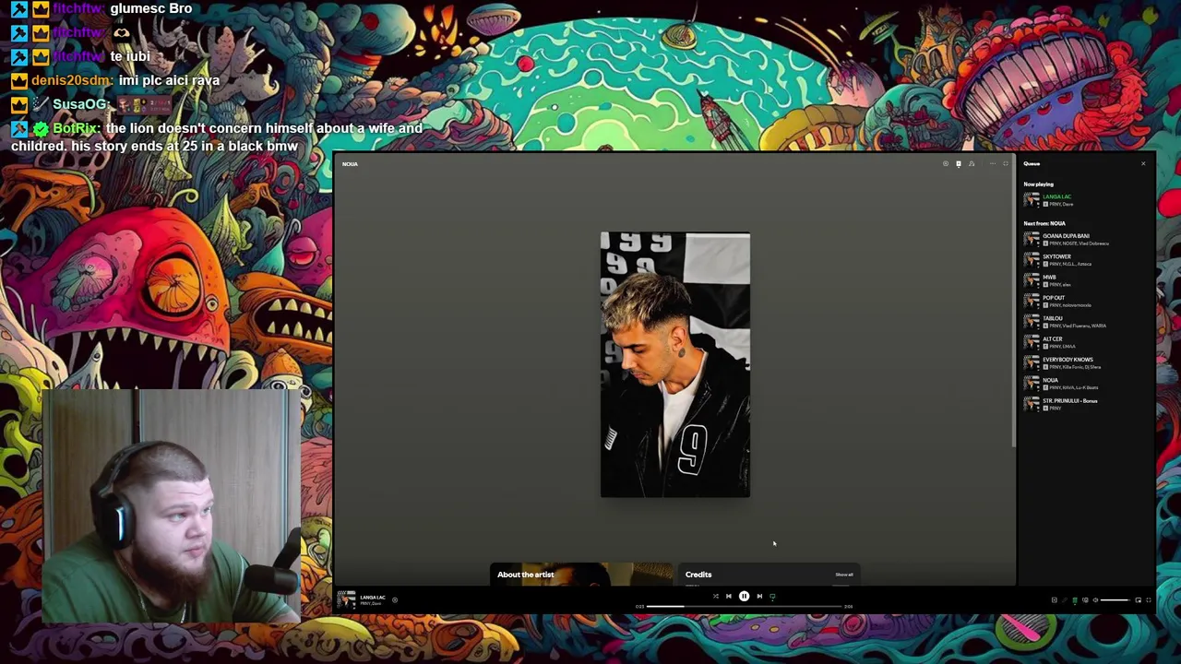Skip to the next track

[x=759, y=596]
